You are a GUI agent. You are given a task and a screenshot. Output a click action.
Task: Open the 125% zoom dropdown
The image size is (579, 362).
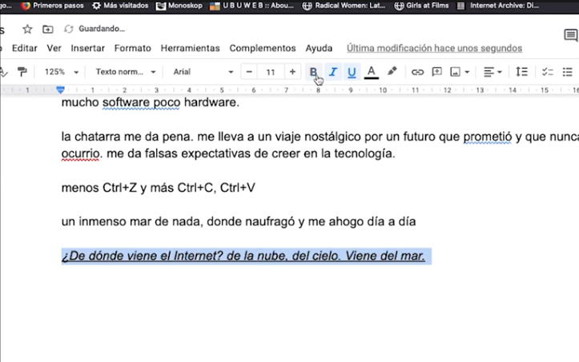(61, 72)
